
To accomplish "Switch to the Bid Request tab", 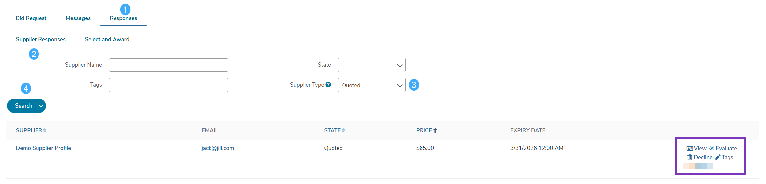I will [x=31, y=18].
